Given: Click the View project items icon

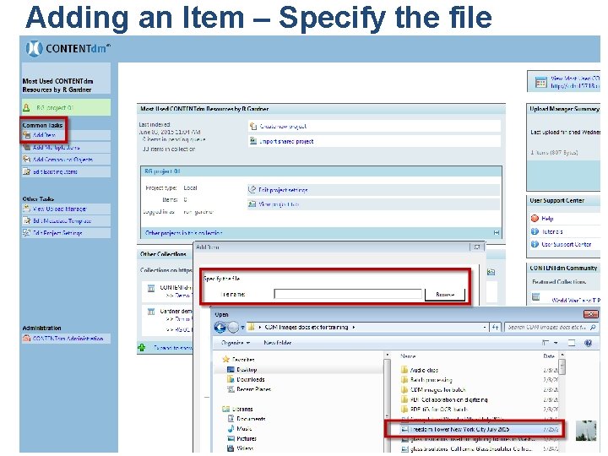Looking at the screenshot, I should pyautogui.click(x=252, y=204).
